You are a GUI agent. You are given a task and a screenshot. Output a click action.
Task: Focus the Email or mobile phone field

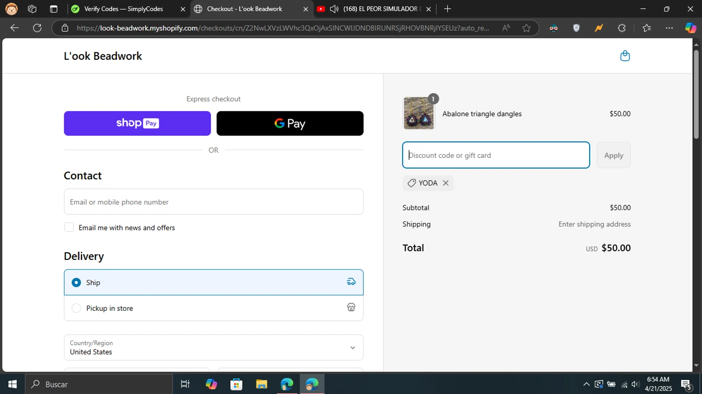coord(213,202)
